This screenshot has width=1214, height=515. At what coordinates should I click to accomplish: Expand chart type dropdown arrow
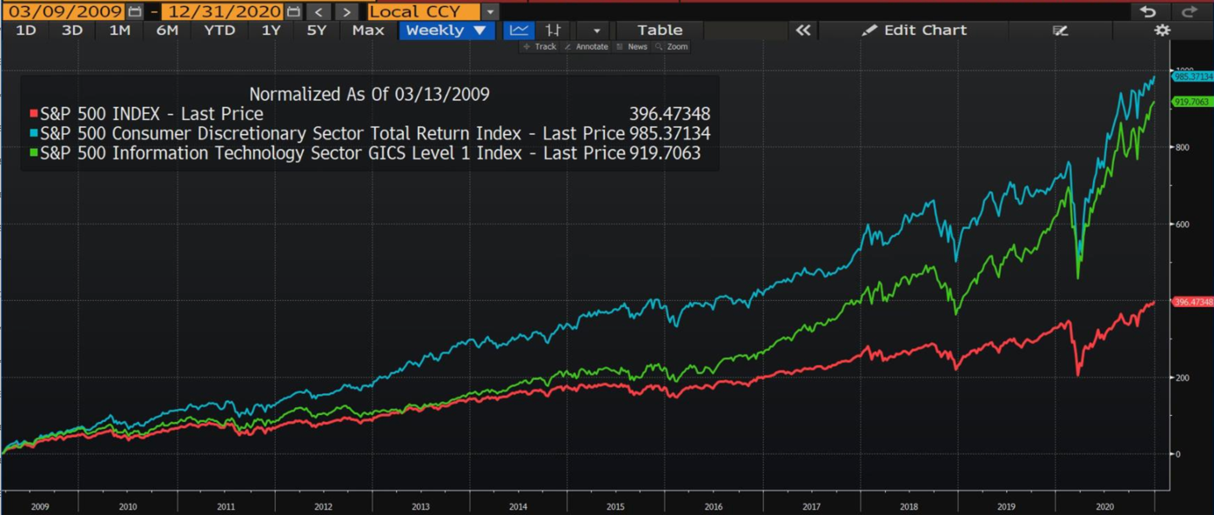click(596, 30)
